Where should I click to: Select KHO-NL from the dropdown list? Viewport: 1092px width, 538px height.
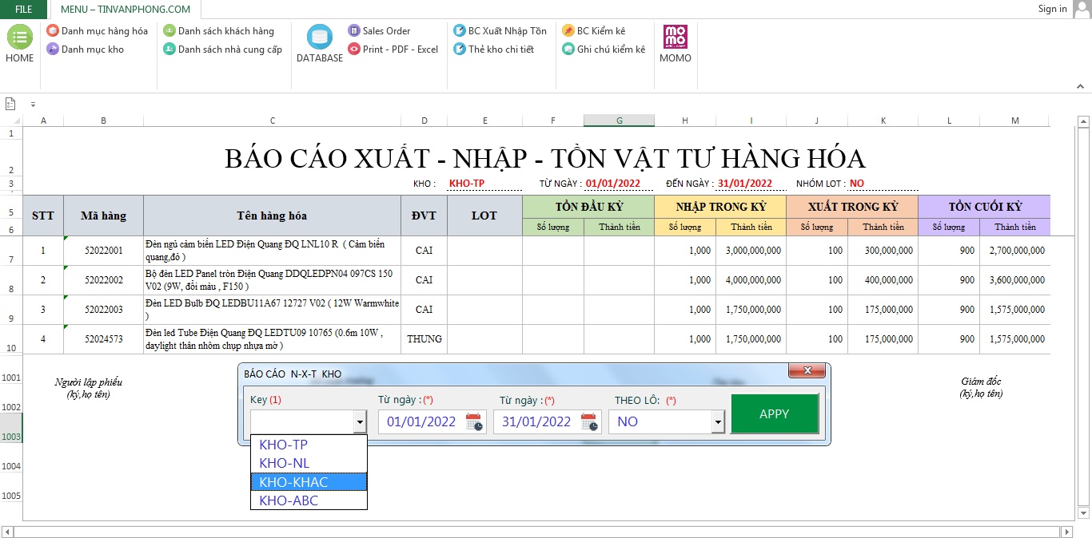point(285,463)
